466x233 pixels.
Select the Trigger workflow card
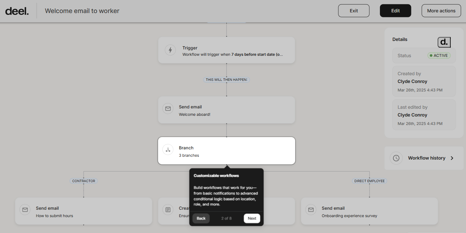pyautogui.click(x=226, y=50)
